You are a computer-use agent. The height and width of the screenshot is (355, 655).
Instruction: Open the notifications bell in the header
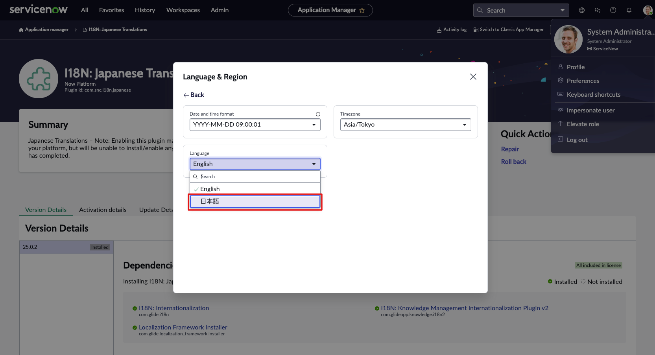tap(629, 10)
